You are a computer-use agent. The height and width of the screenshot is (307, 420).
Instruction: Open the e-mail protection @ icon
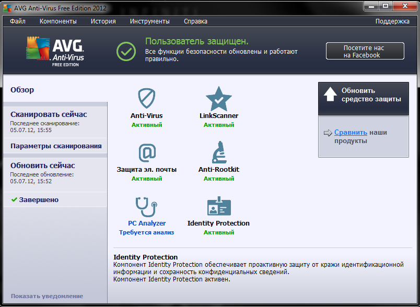pyautogui.click(x=147, y=152)
